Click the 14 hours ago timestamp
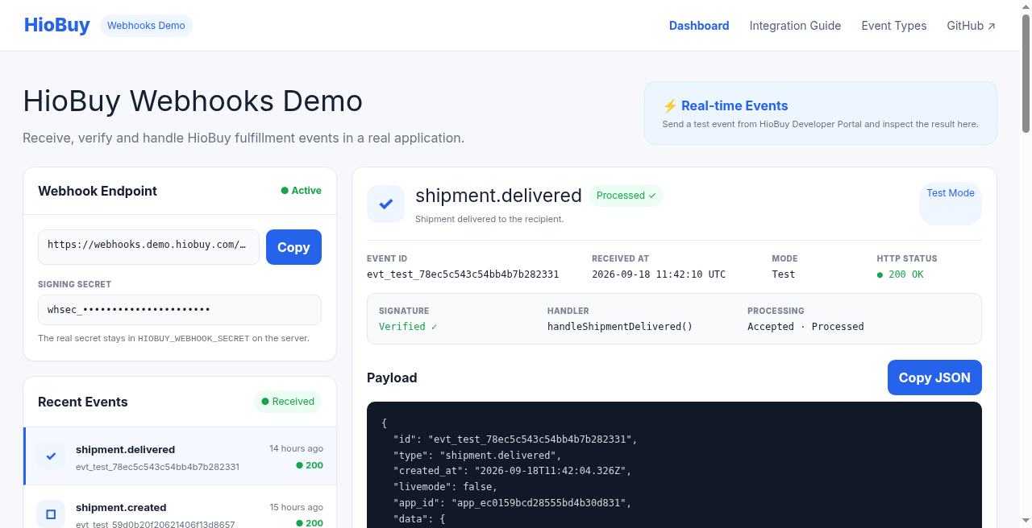Screen dimensions: 1032x528 [x=296, y=448]
